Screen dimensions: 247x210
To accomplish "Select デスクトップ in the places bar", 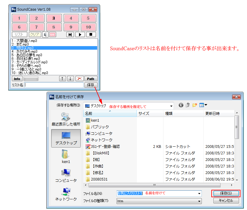I will pyautogui.click(x=66, y=138).
